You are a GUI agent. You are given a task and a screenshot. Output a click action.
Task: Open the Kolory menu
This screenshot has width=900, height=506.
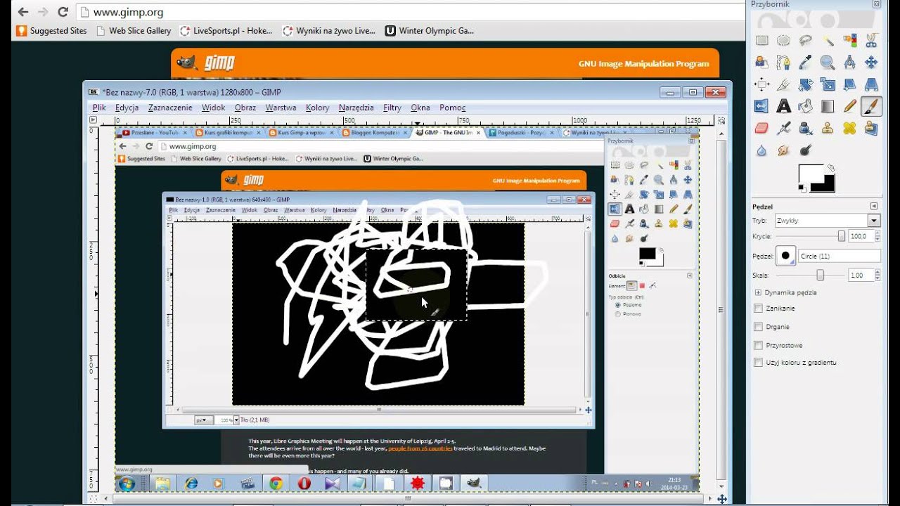click(317, 108)
